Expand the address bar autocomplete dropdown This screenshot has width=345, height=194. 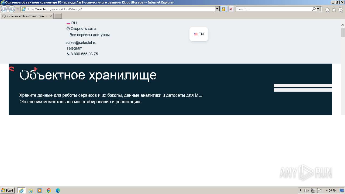pos(218,9)
